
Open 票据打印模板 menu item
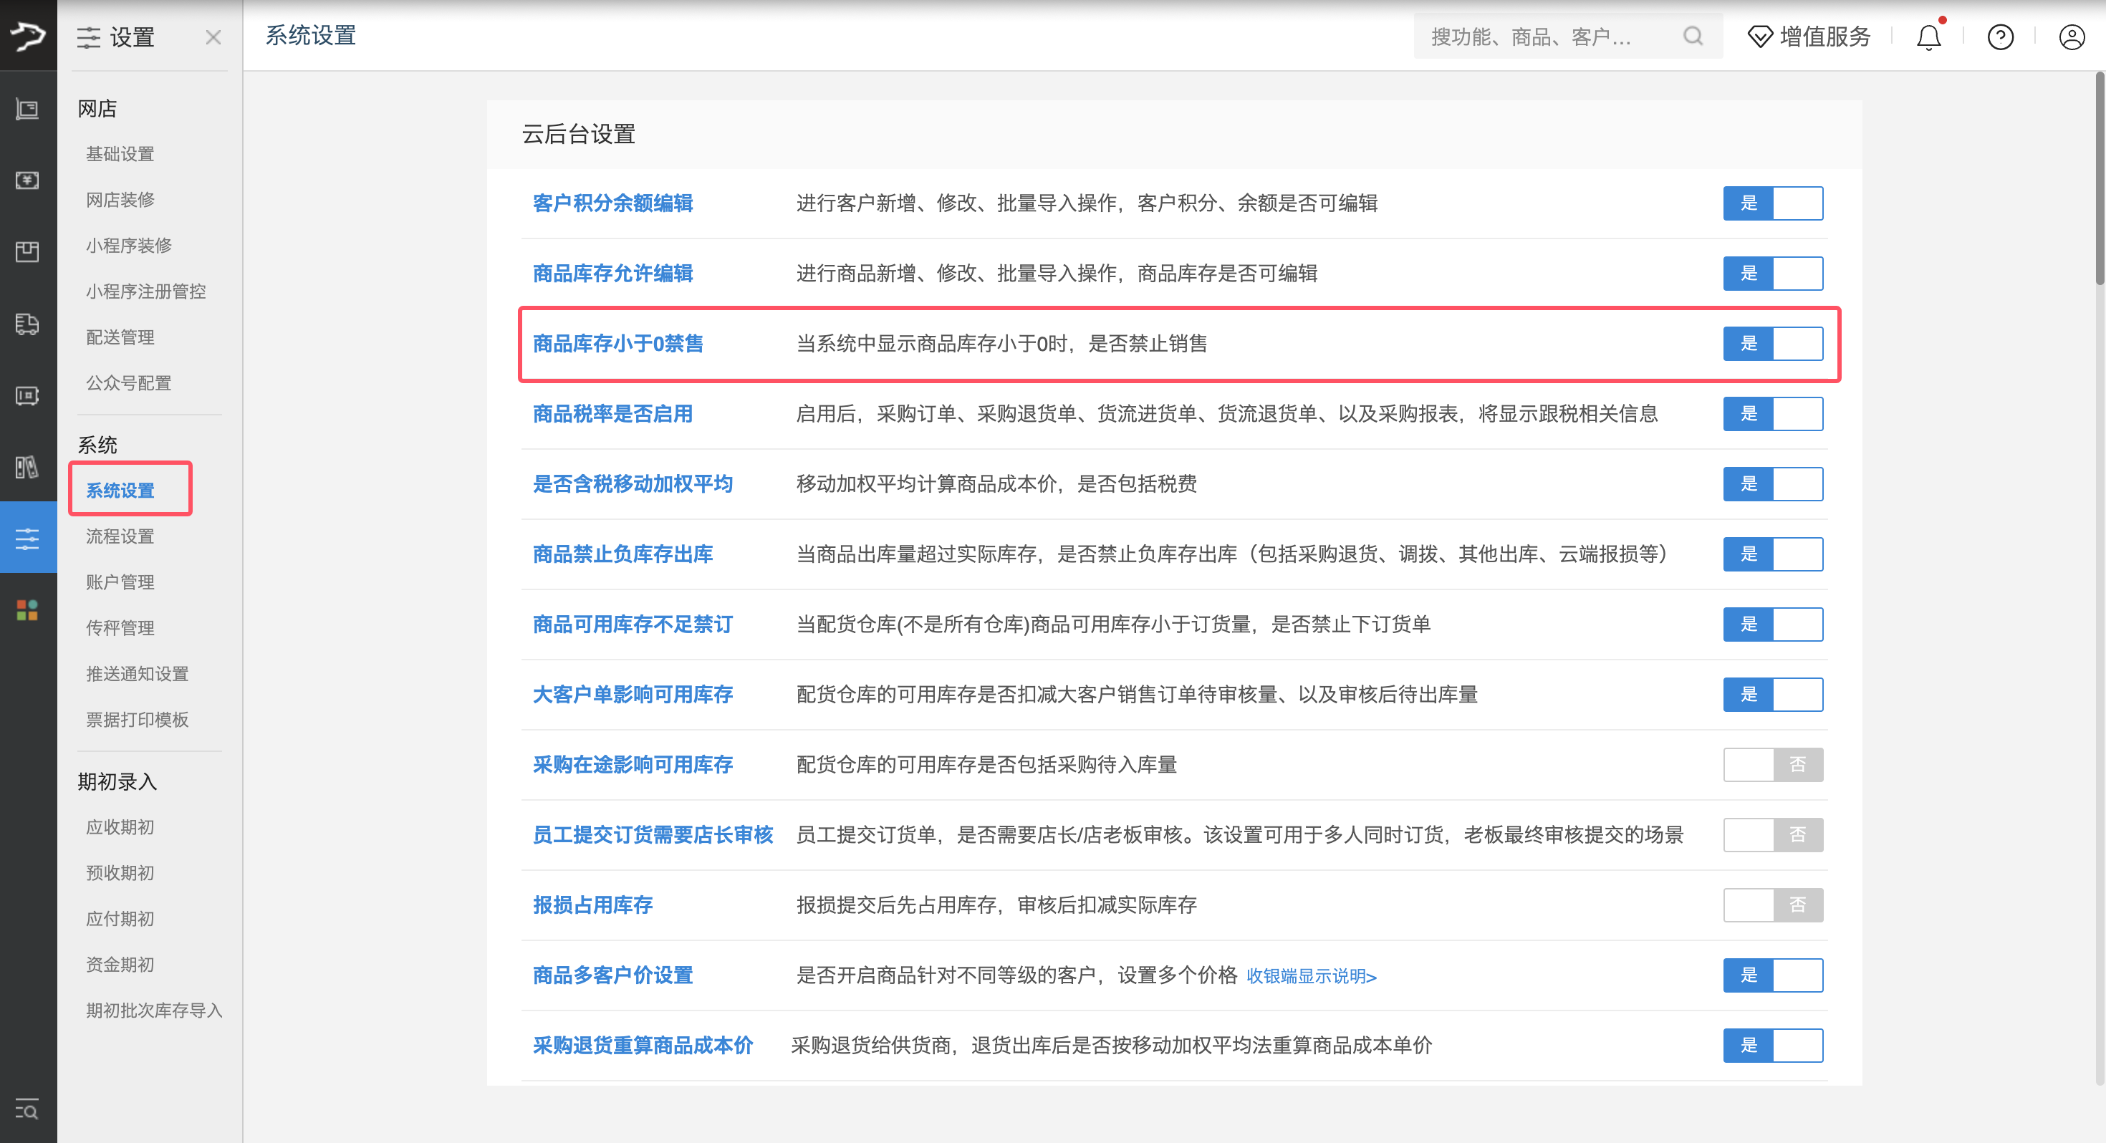[138, 720]
